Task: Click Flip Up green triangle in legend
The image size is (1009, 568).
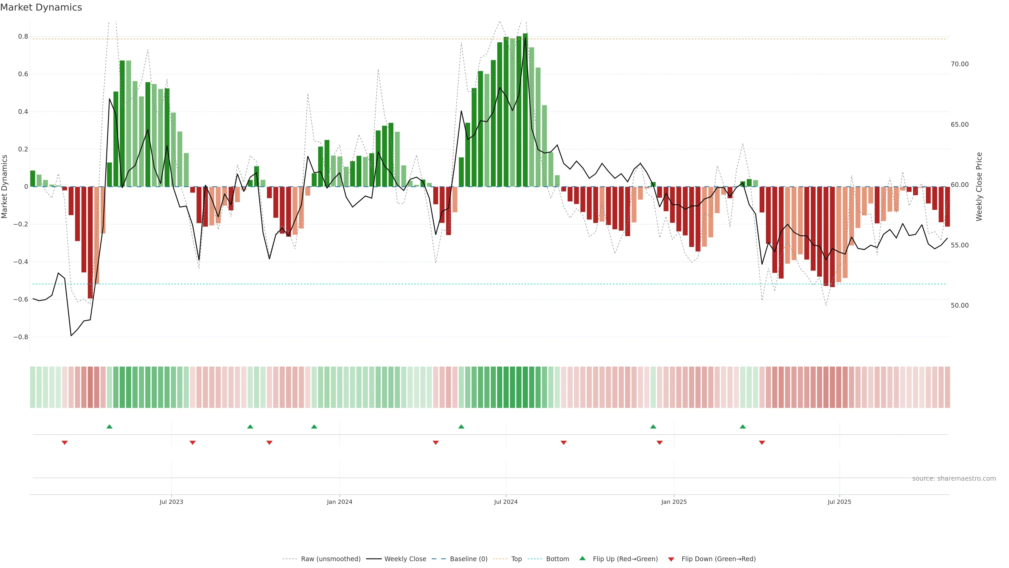Action: pyautogui.click(x=583, y=558)
